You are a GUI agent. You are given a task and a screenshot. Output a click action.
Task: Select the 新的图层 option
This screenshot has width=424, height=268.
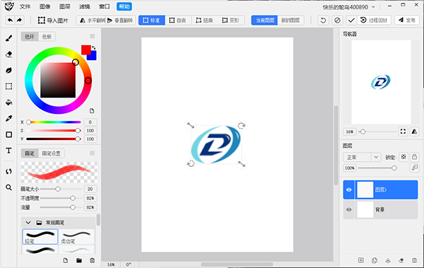(x=290, y=21)
